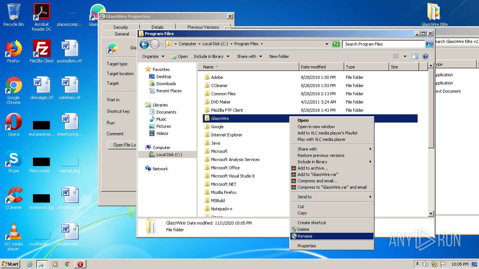Click Open button in Explorer toolbar
Image resolution: width=479 pixels, height=269 pixels.
(x=179, y=56)
